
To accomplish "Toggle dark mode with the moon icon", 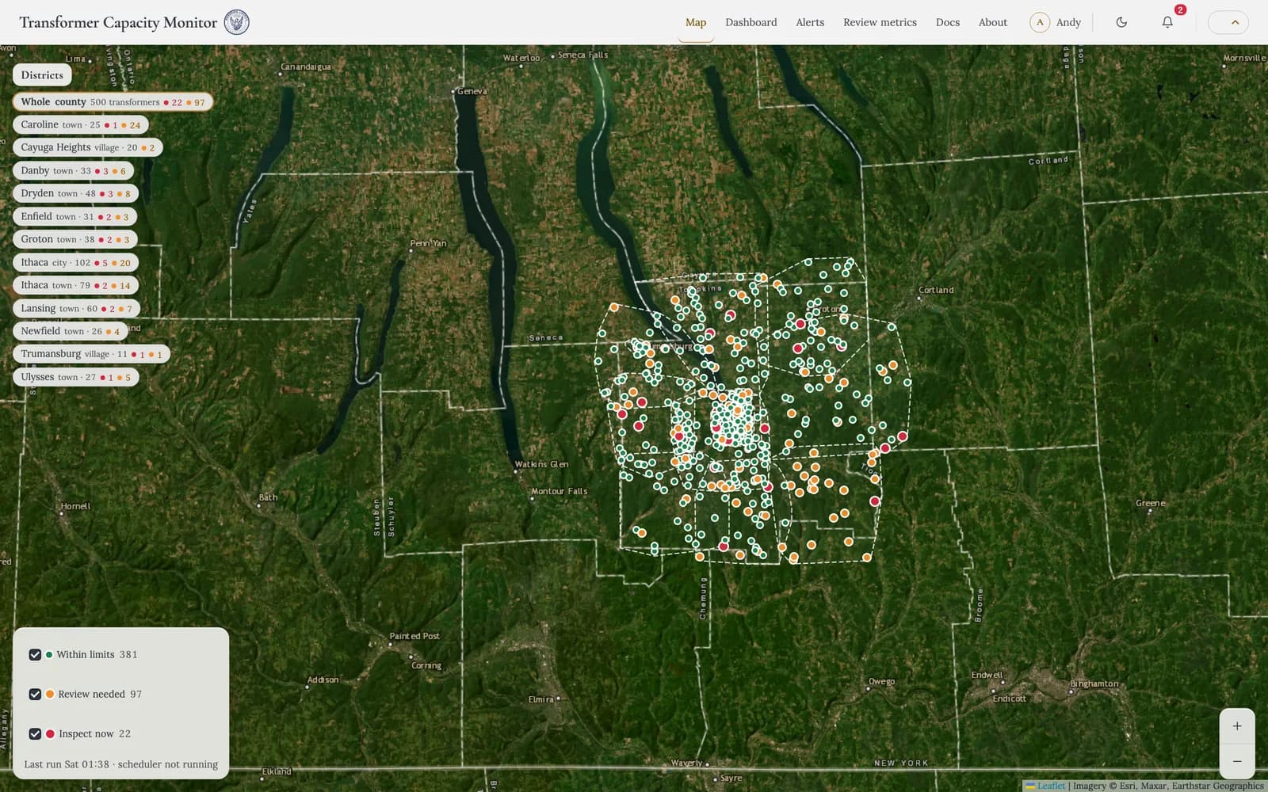I will pyautogui.click(x=1121, y=22).
